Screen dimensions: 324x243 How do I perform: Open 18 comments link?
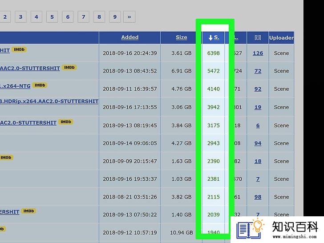(258, 161)
